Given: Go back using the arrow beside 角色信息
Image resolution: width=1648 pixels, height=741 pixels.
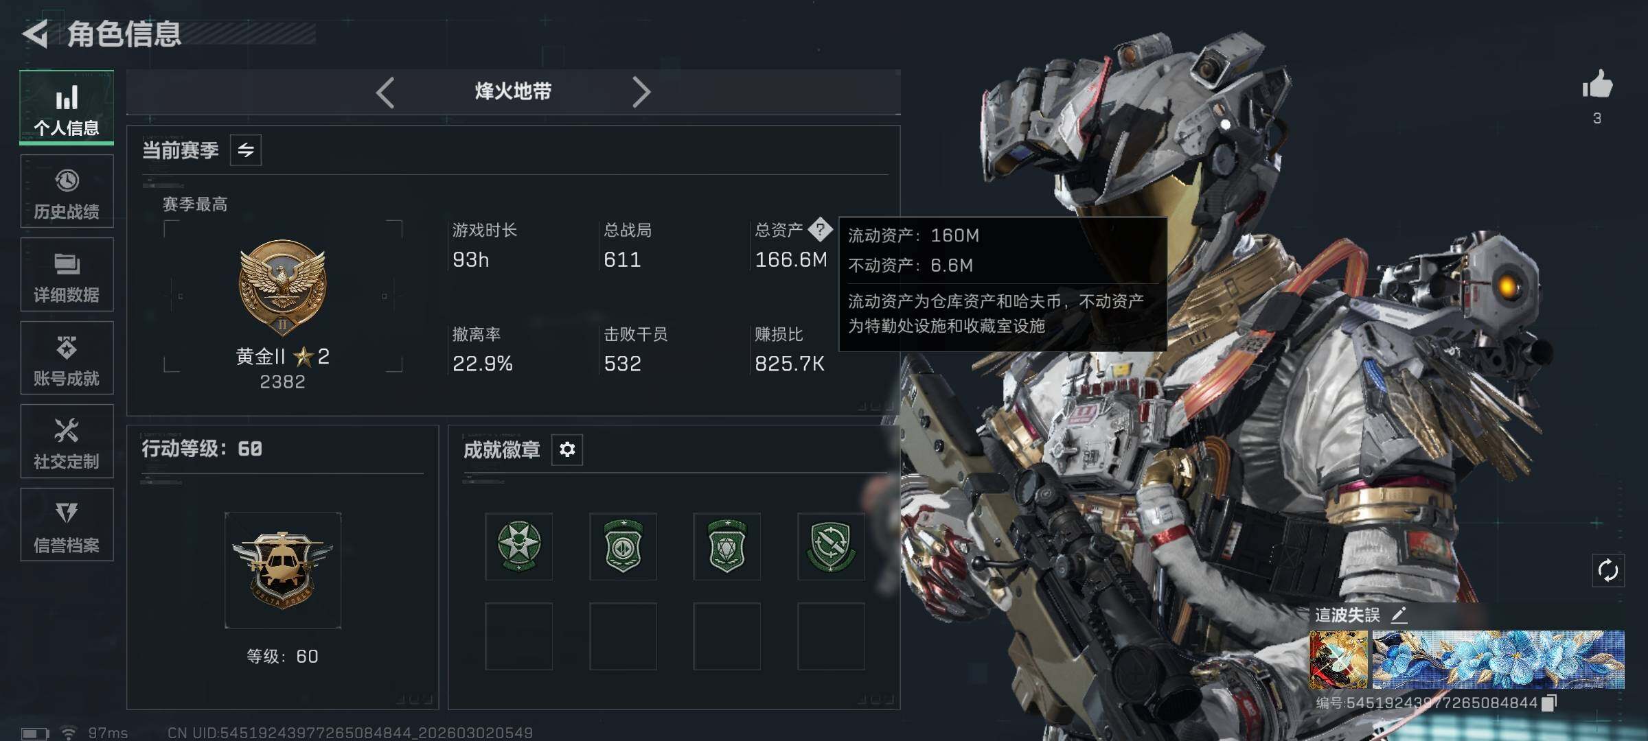Looking at the screenshot, I should pos(36,33).
